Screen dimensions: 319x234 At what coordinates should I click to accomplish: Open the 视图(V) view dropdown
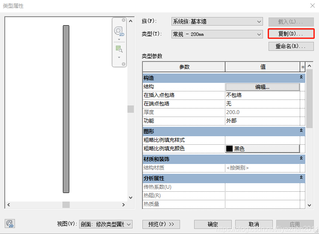(x=106, y=225)
